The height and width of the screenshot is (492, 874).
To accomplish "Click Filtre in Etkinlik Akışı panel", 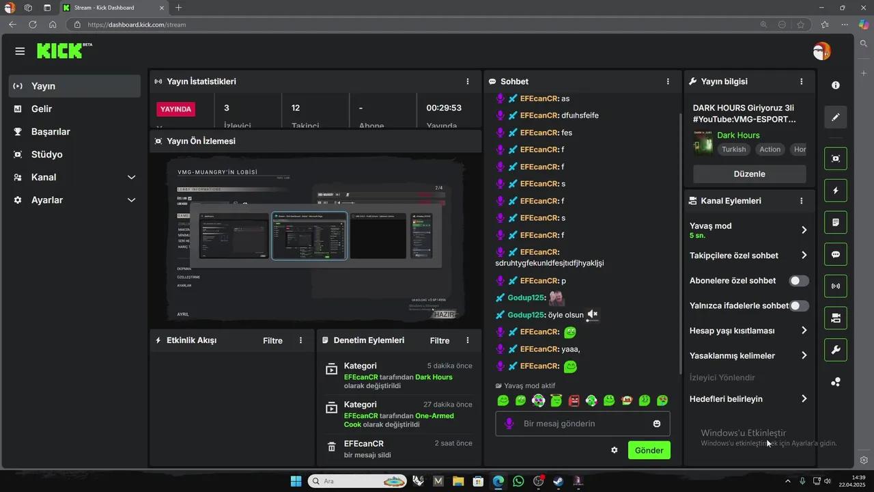I will pos(272,340).
